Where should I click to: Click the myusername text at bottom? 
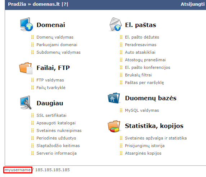point(18,170)
